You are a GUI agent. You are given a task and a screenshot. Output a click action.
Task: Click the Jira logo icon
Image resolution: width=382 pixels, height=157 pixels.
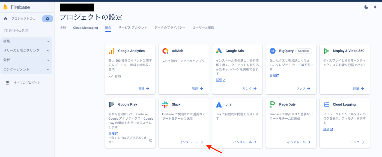point(219,104)
